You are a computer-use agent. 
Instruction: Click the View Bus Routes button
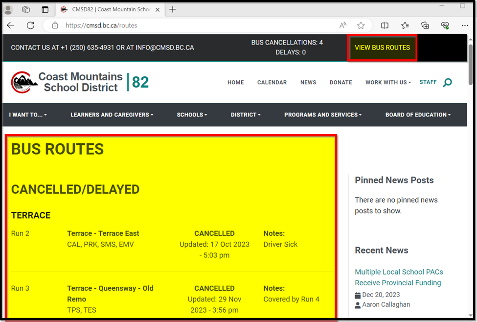382,48
